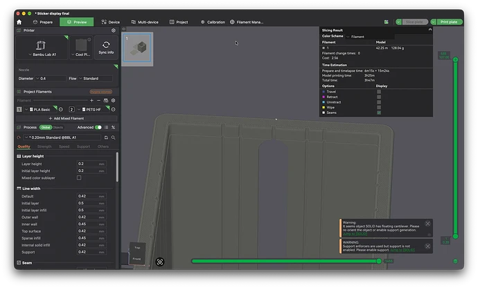Switch to Support settings tab
This screenshot has height=288, width=478.
tap(83, 146)
